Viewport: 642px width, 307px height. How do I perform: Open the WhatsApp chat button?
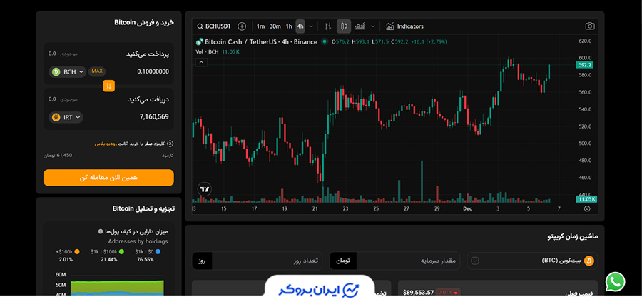615,282
